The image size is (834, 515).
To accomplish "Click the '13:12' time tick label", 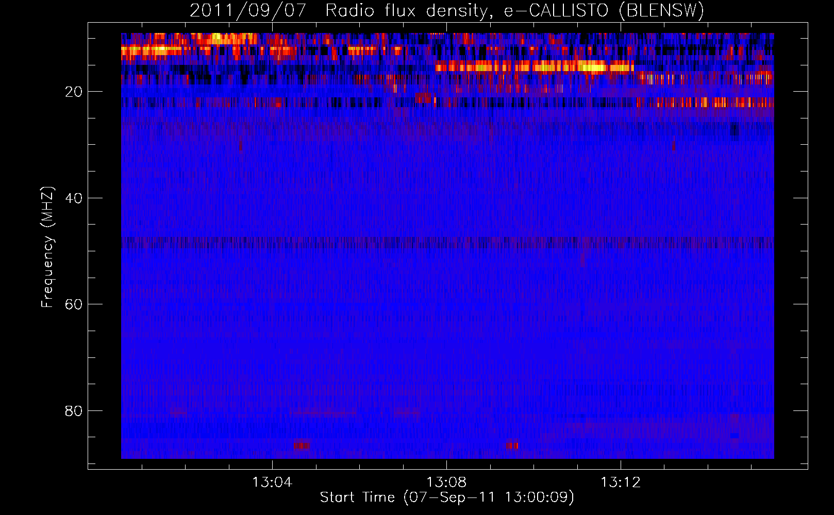I will [621, 482].
